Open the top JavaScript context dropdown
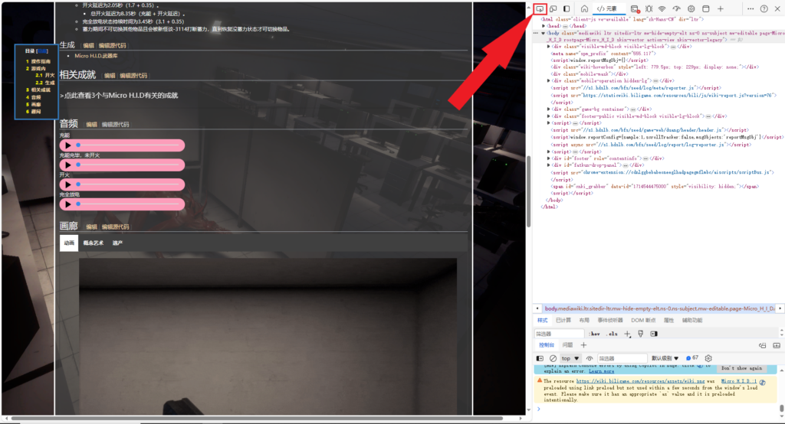 point(570,358)
